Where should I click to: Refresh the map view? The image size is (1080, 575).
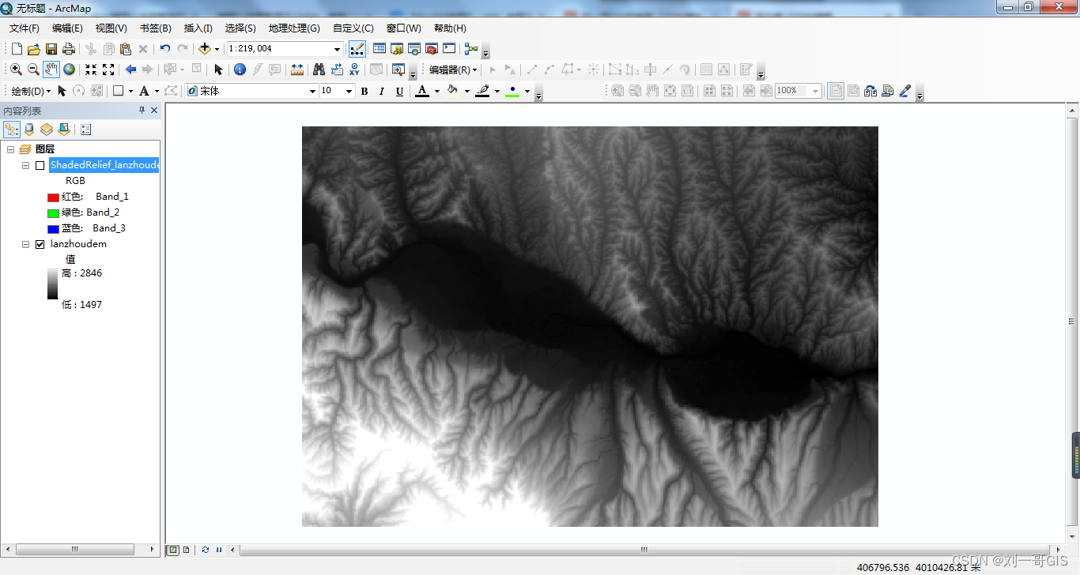click(206, 550)
